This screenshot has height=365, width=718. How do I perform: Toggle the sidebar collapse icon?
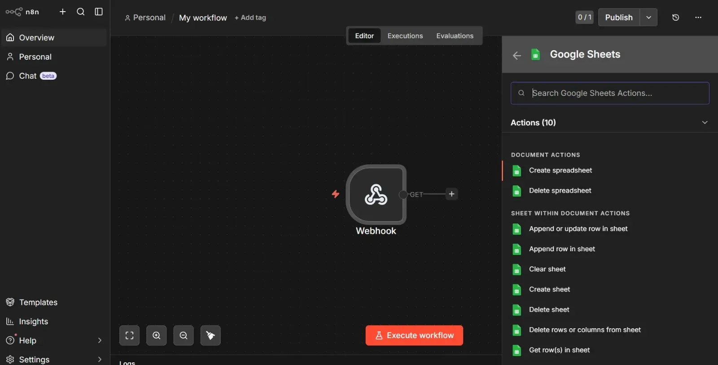99,12
